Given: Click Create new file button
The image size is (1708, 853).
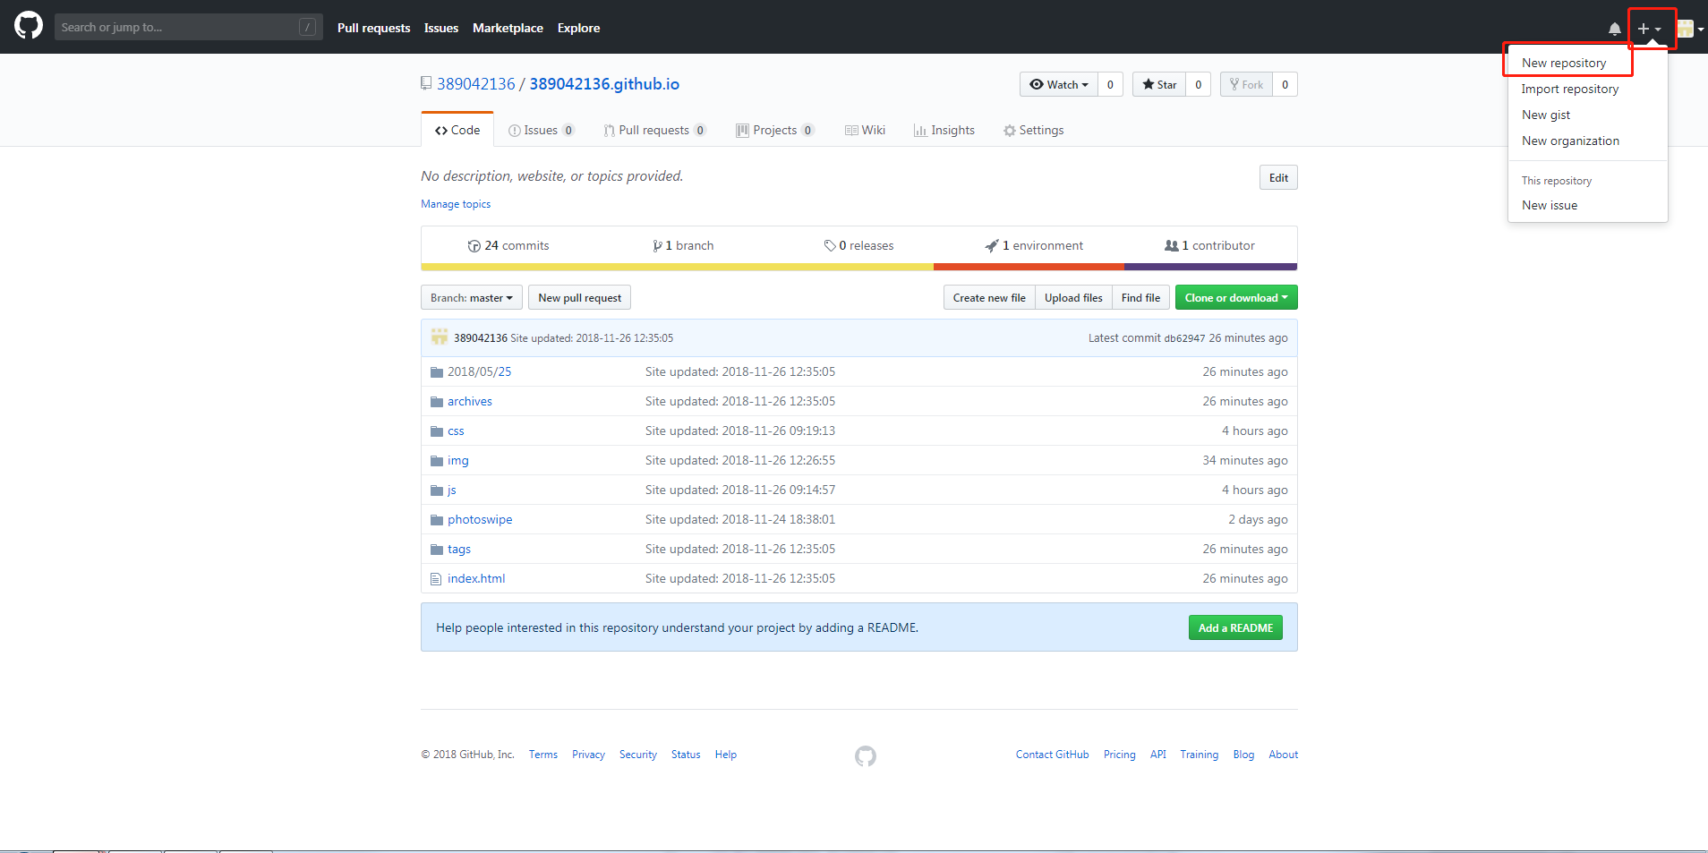Looking at the screenshot, I should click(989, 298).
